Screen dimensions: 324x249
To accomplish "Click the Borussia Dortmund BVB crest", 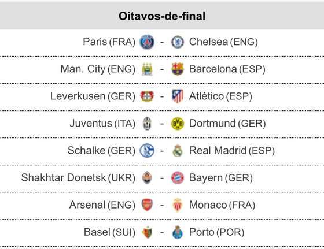I will [x=178, y=124].
